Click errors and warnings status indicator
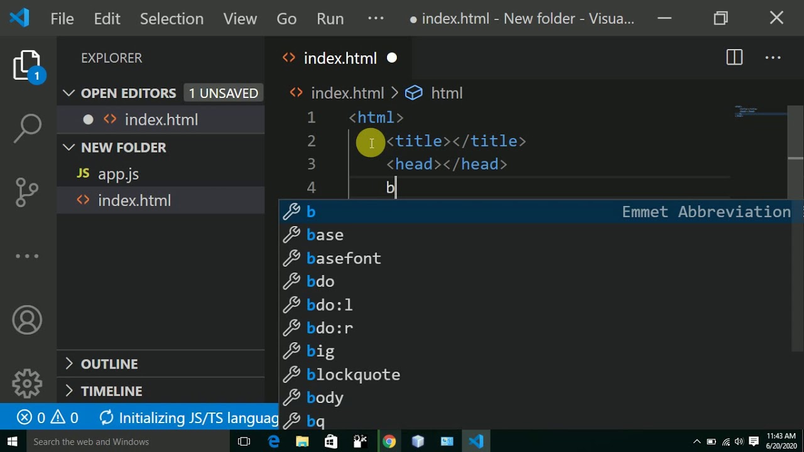The width and height of the screenshot is (804, 452). [x=48, y=418]
